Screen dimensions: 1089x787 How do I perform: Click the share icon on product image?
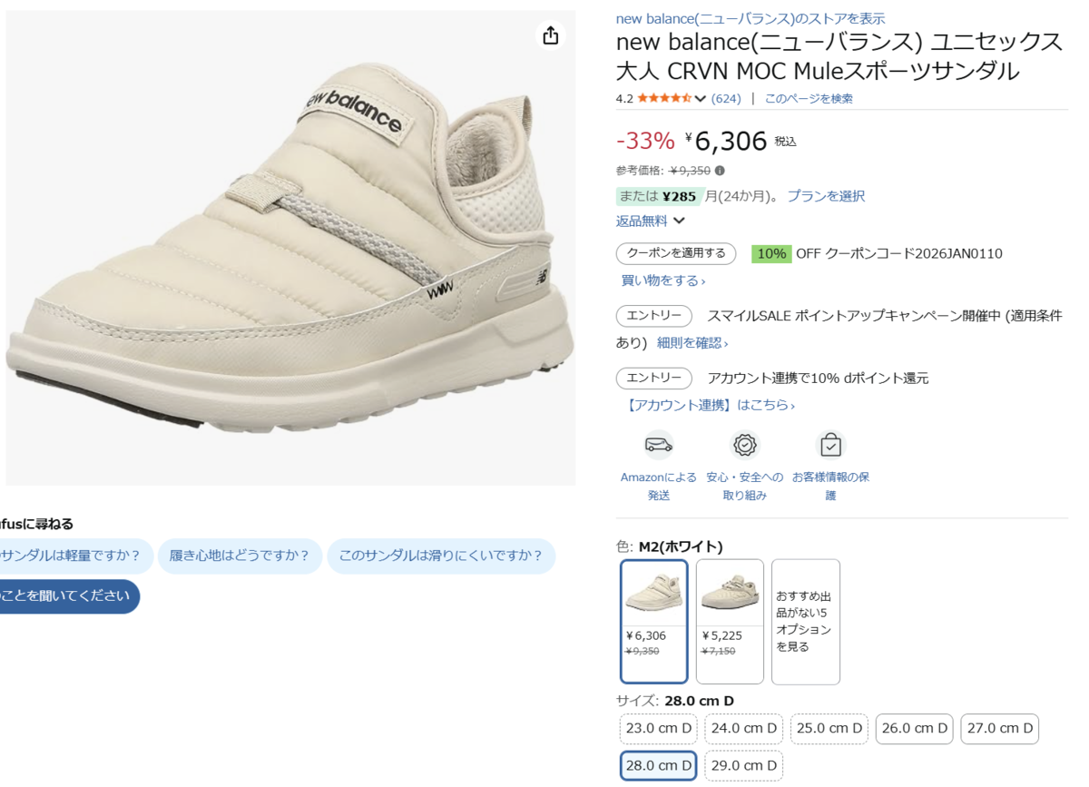point(551,35)
